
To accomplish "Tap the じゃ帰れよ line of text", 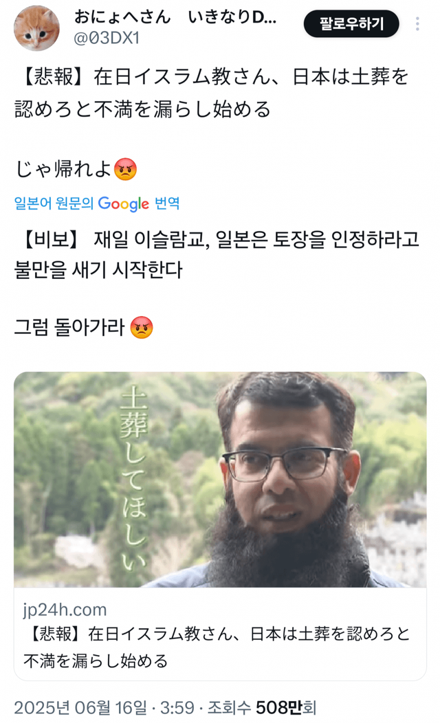I will (63, 169).
